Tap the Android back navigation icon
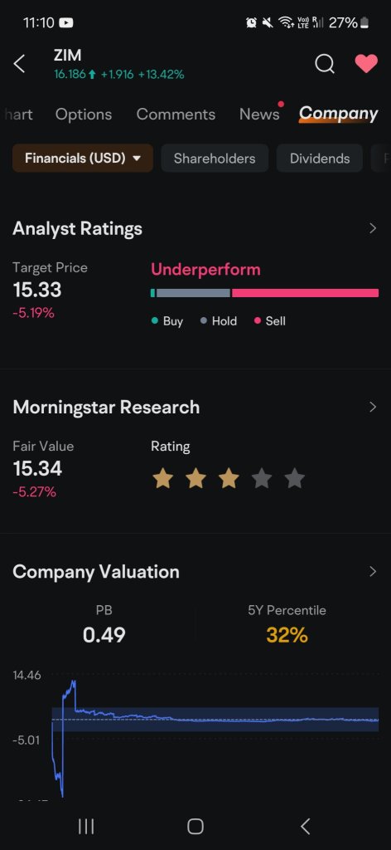 click(x=306, y=826)
